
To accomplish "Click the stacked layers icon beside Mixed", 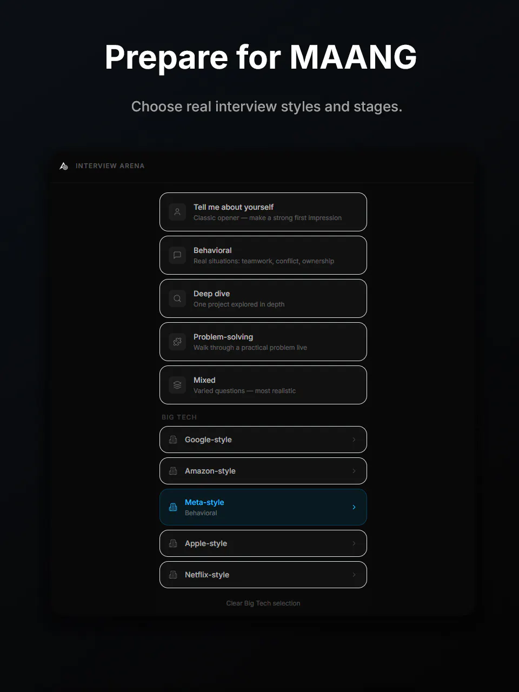I will 177,385.
